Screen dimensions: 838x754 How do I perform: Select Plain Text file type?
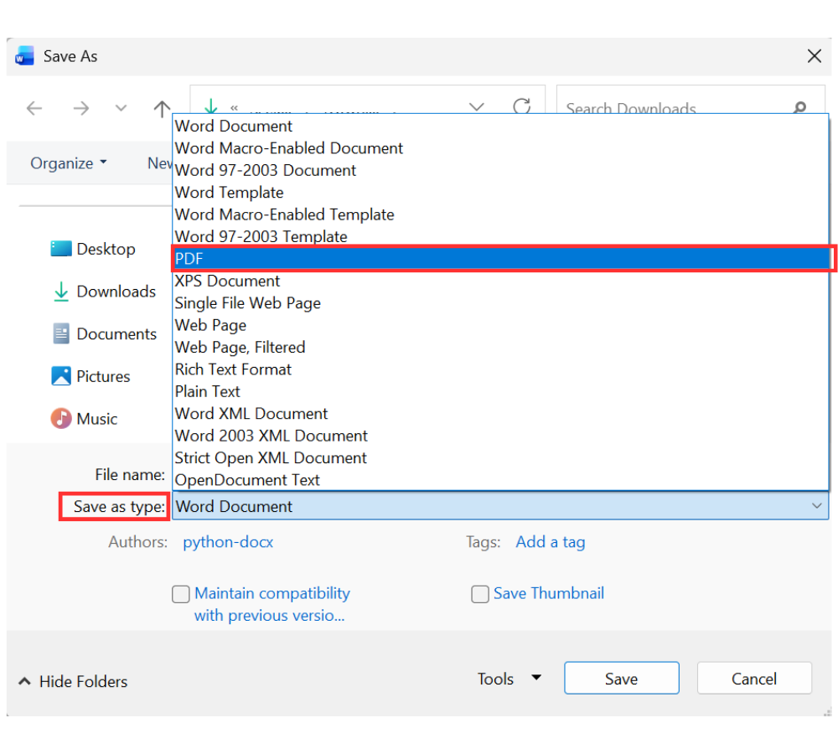tap(500, 392)
